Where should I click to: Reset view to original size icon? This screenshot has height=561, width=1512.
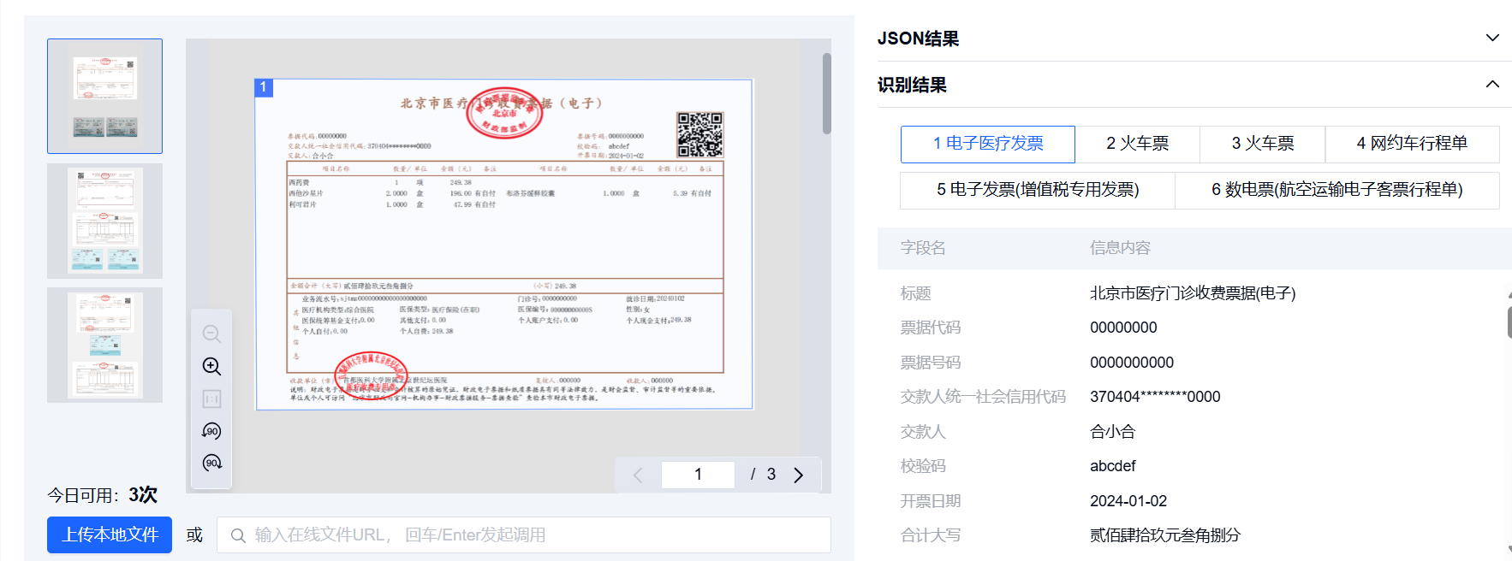(x=211, y=399)
